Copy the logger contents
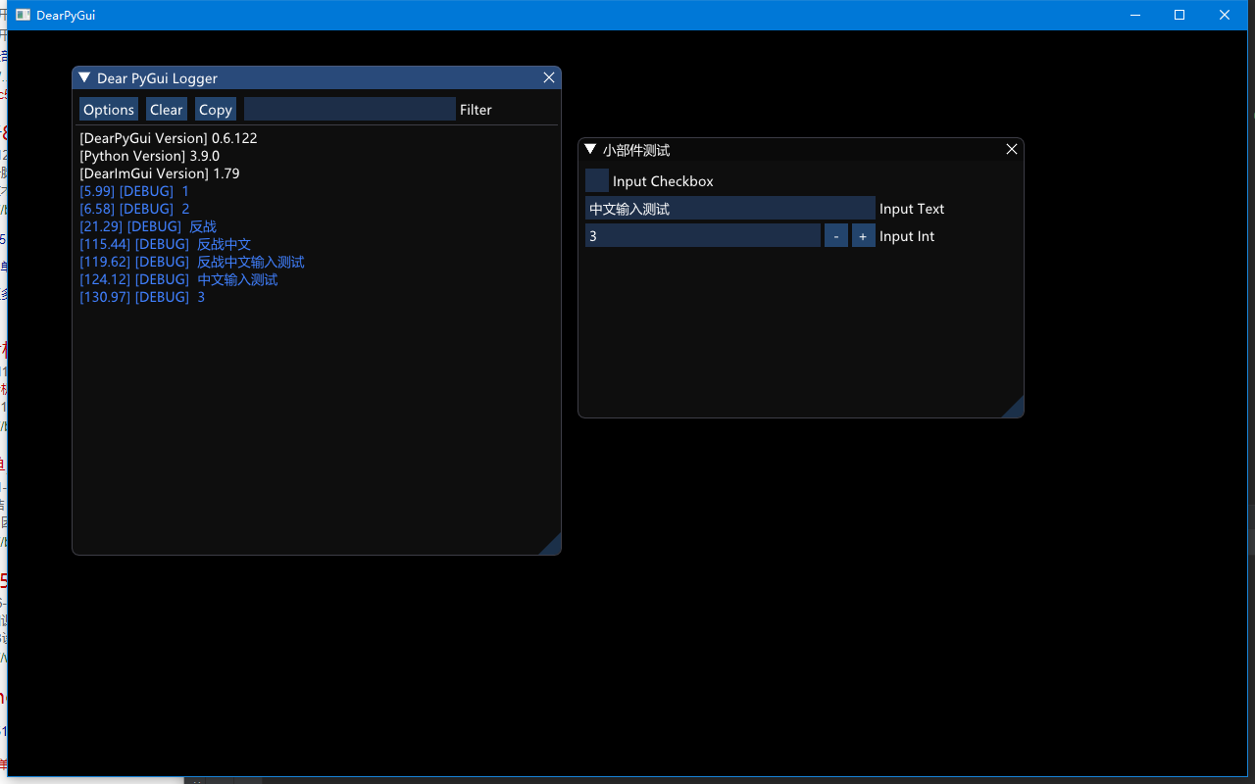The width and height of the screenshot is (1255, 784). [x=215, y=109]
